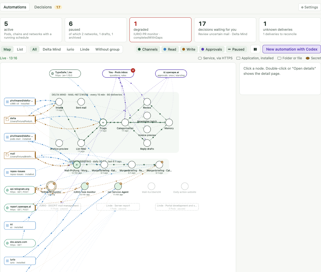This screenshot has width=321, height=272.
Task: Click the Mail-Prüfung AI pod circle
Action: click(77, 165)
